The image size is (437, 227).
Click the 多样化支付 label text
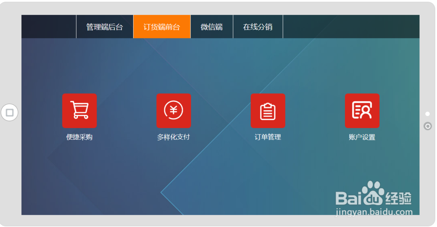point(173,137)
